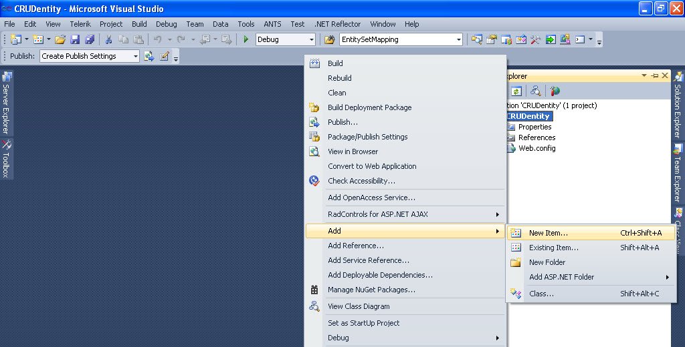Select Web.config in Solution Explorer

coord(537,148)
